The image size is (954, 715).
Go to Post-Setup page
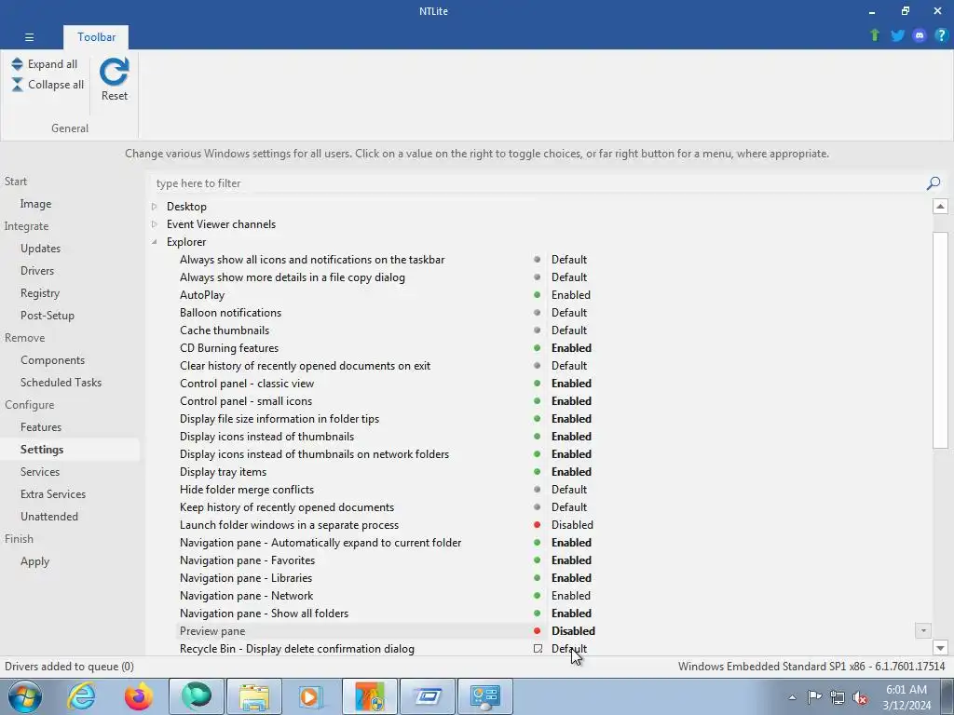coord(47,316)
